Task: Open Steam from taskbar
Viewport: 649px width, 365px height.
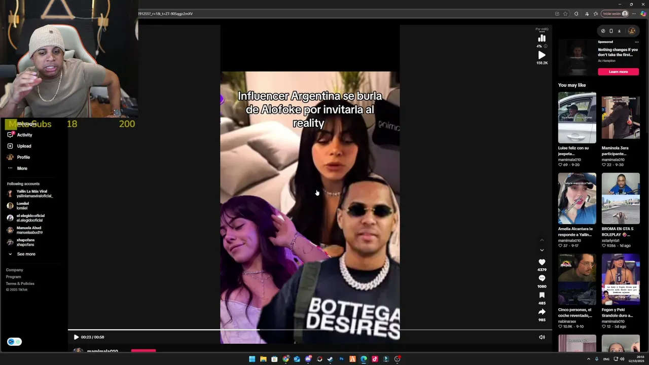Action: coord(330,359)
